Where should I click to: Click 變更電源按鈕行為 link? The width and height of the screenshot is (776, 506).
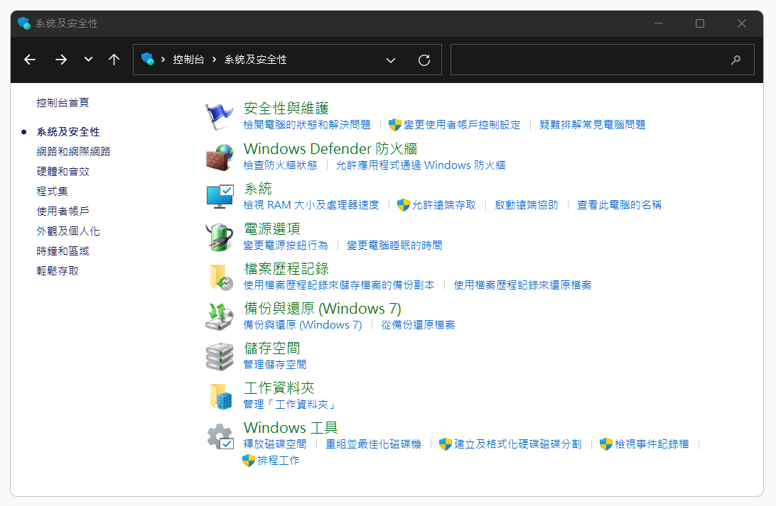(x=286, y=245)
